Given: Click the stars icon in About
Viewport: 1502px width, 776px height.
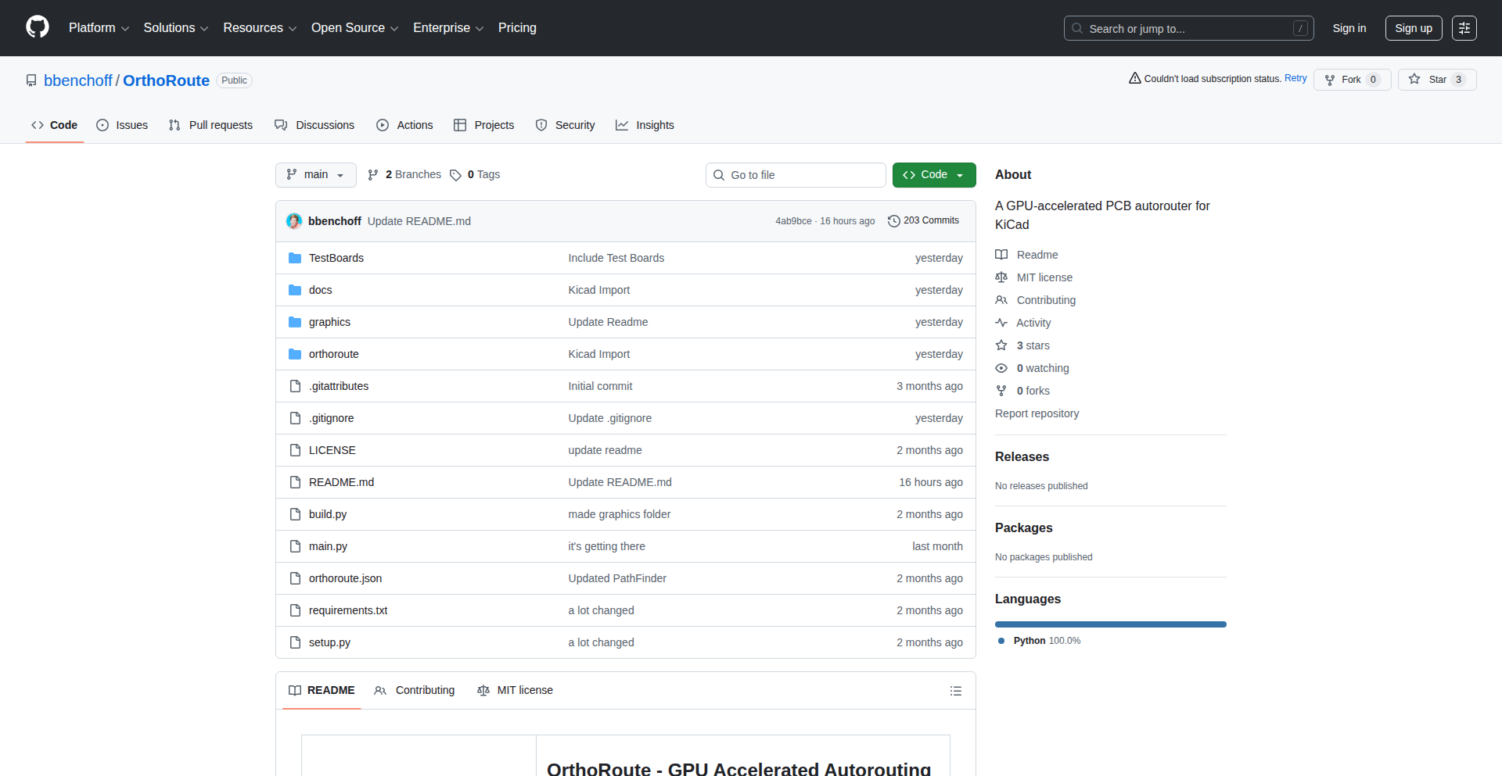Looking at the screenshot, I should pyautogui.click(x=1001, y=345).
